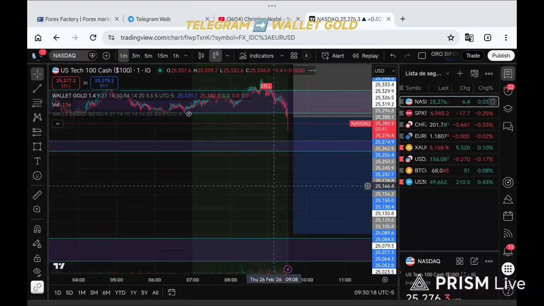Toggle magnet mode in the drawing toolbar
The width and height of the screenshot is (544, 306).
click(x=37, y=229)
